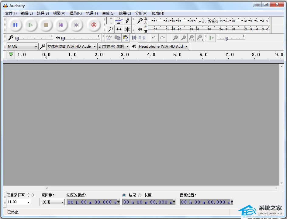Select the Selection (I-beam) tool
The height and width of the screenshot is (219, 287).
[111, 21]
